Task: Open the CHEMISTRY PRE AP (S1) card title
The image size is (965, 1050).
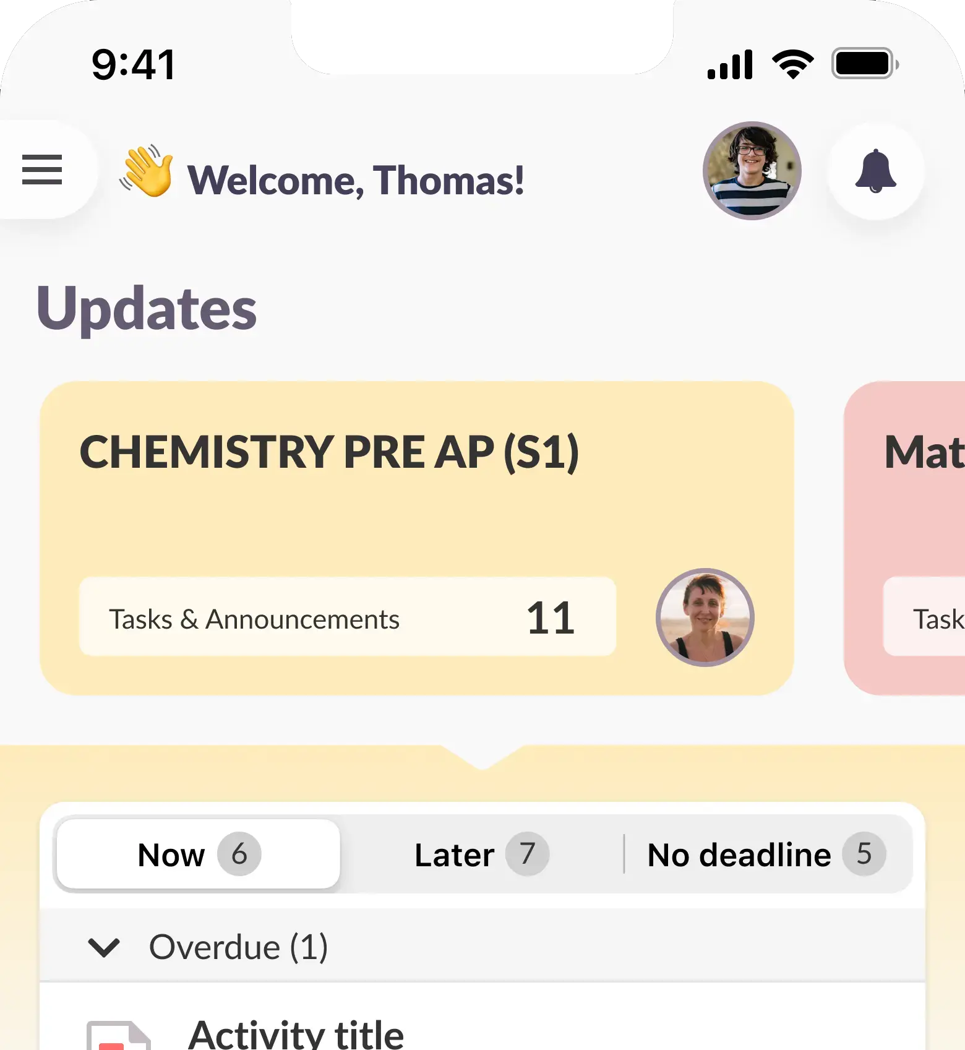Action: [329, 452]
